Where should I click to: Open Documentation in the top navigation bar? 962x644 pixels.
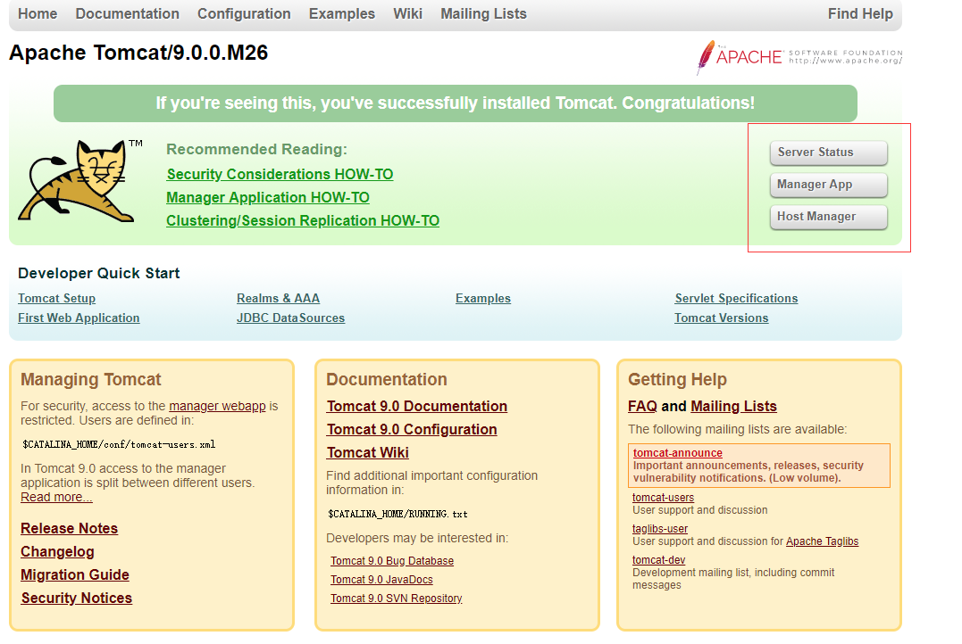pyautogui.click(x=127, y=13)
